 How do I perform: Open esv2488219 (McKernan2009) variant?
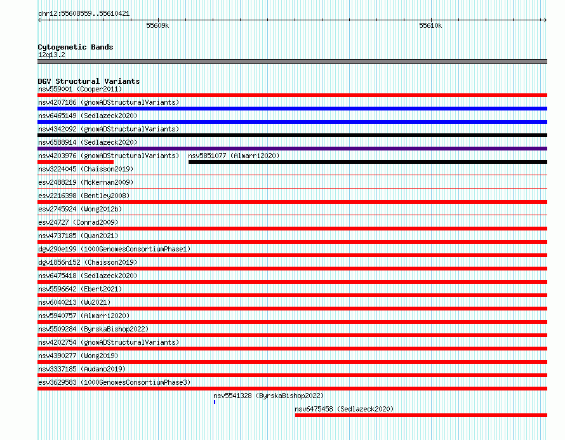click(86, 182)
